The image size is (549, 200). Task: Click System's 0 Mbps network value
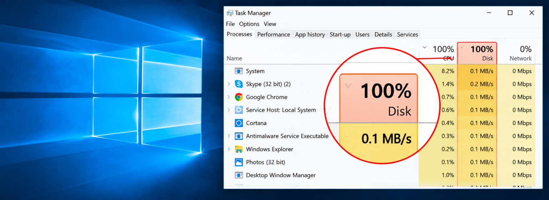tap(522, 71)
